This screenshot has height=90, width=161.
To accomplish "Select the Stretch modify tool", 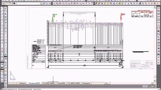I will pyautogui.click(x=6, y=31).
